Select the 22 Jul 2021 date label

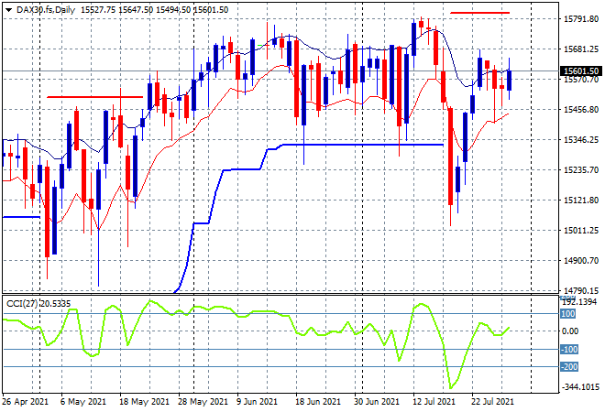point(493,402)
